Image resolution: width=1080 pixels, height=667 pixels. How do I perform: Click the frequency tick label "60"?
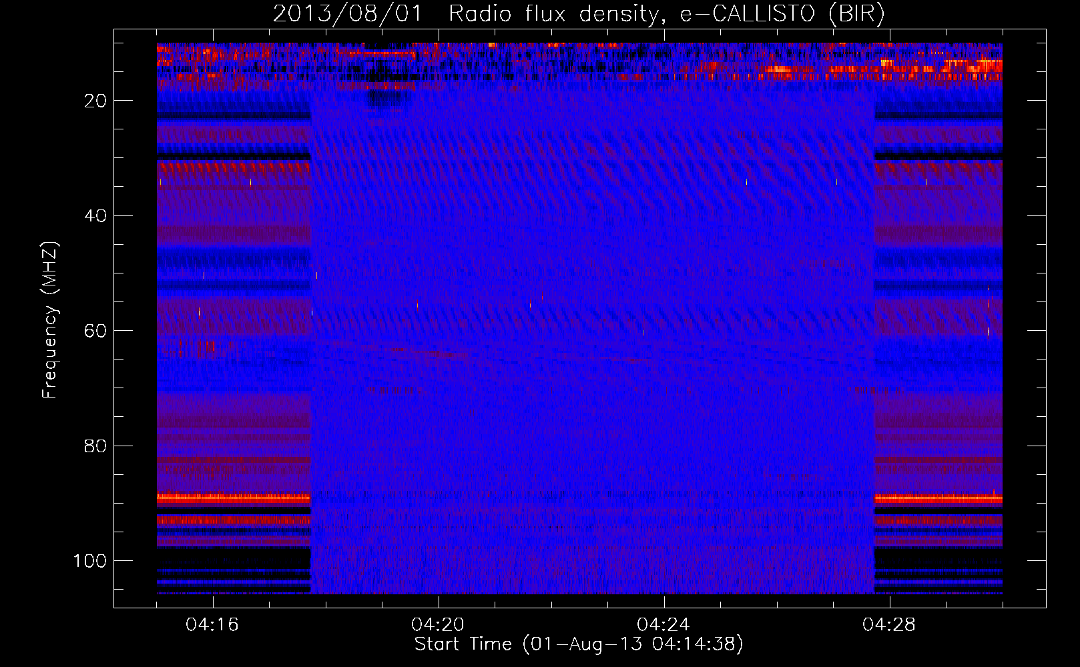click(x=96, y=331)
